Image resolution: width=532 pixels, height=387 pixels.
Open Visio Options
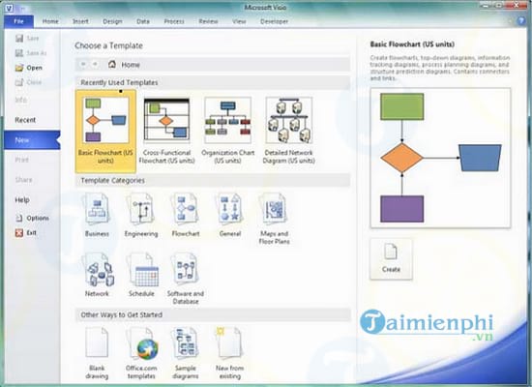click(x=32, y=218)
